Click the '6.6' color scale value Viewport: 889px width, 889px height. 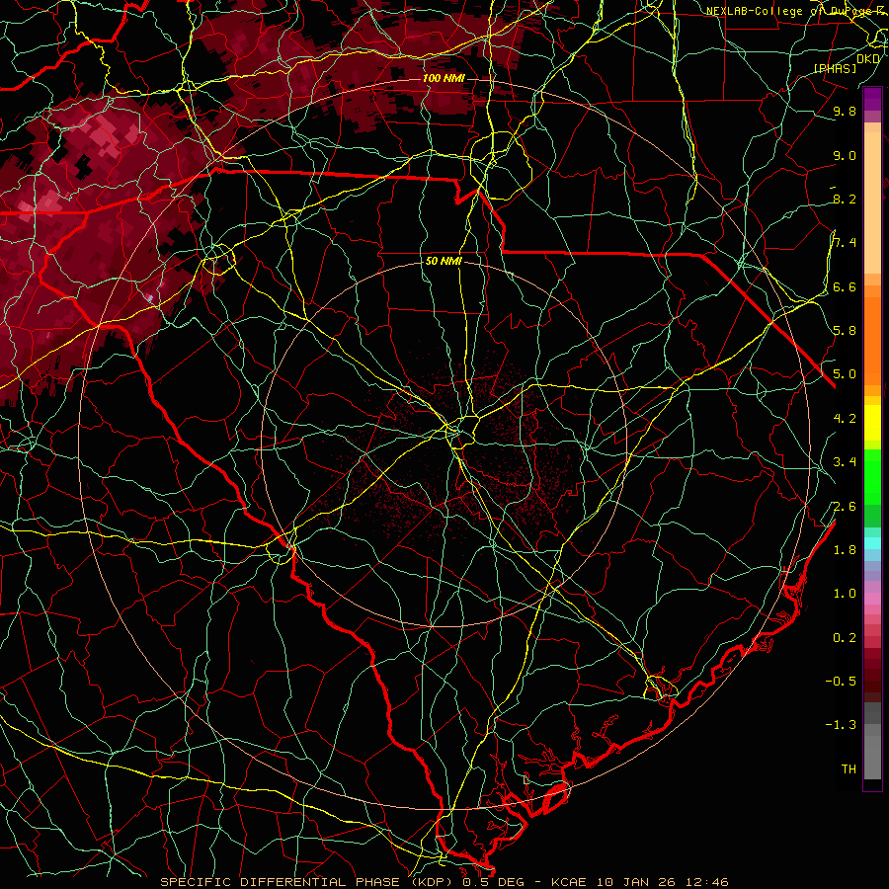coord(845,286)
